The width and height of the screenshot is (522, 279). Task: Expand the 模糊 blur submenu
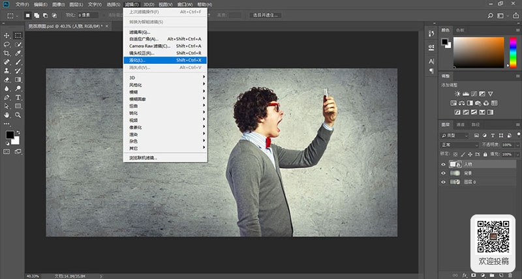click(165, 92)
